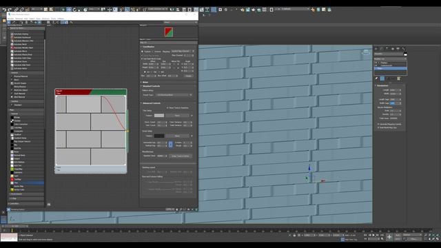Click the Redo arrow in main toolbar
The width and height of the screenshot is (441, 248).
(x=10, y=10)
